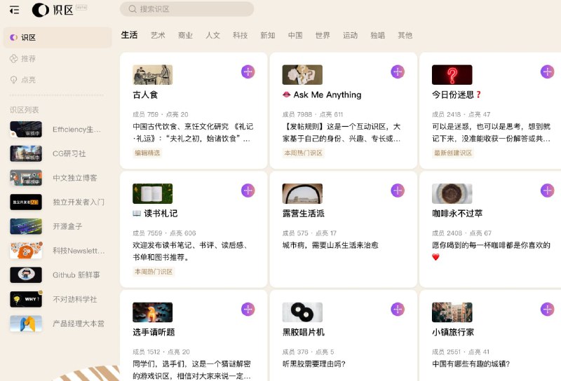
Task: Open Efficiency生... in the 识区列表
Action: 58,130
